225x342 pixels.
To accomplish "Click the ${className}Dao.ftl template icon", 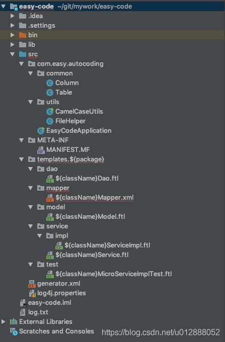I will (x=50, y=179).
